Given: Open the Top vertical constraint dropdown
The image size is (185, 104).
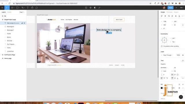Looking at the screenshot, I should coord(174,42).
